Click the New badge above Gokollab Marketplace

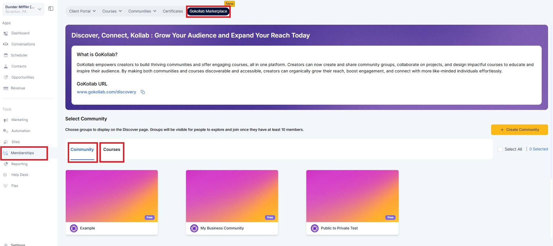230,4
